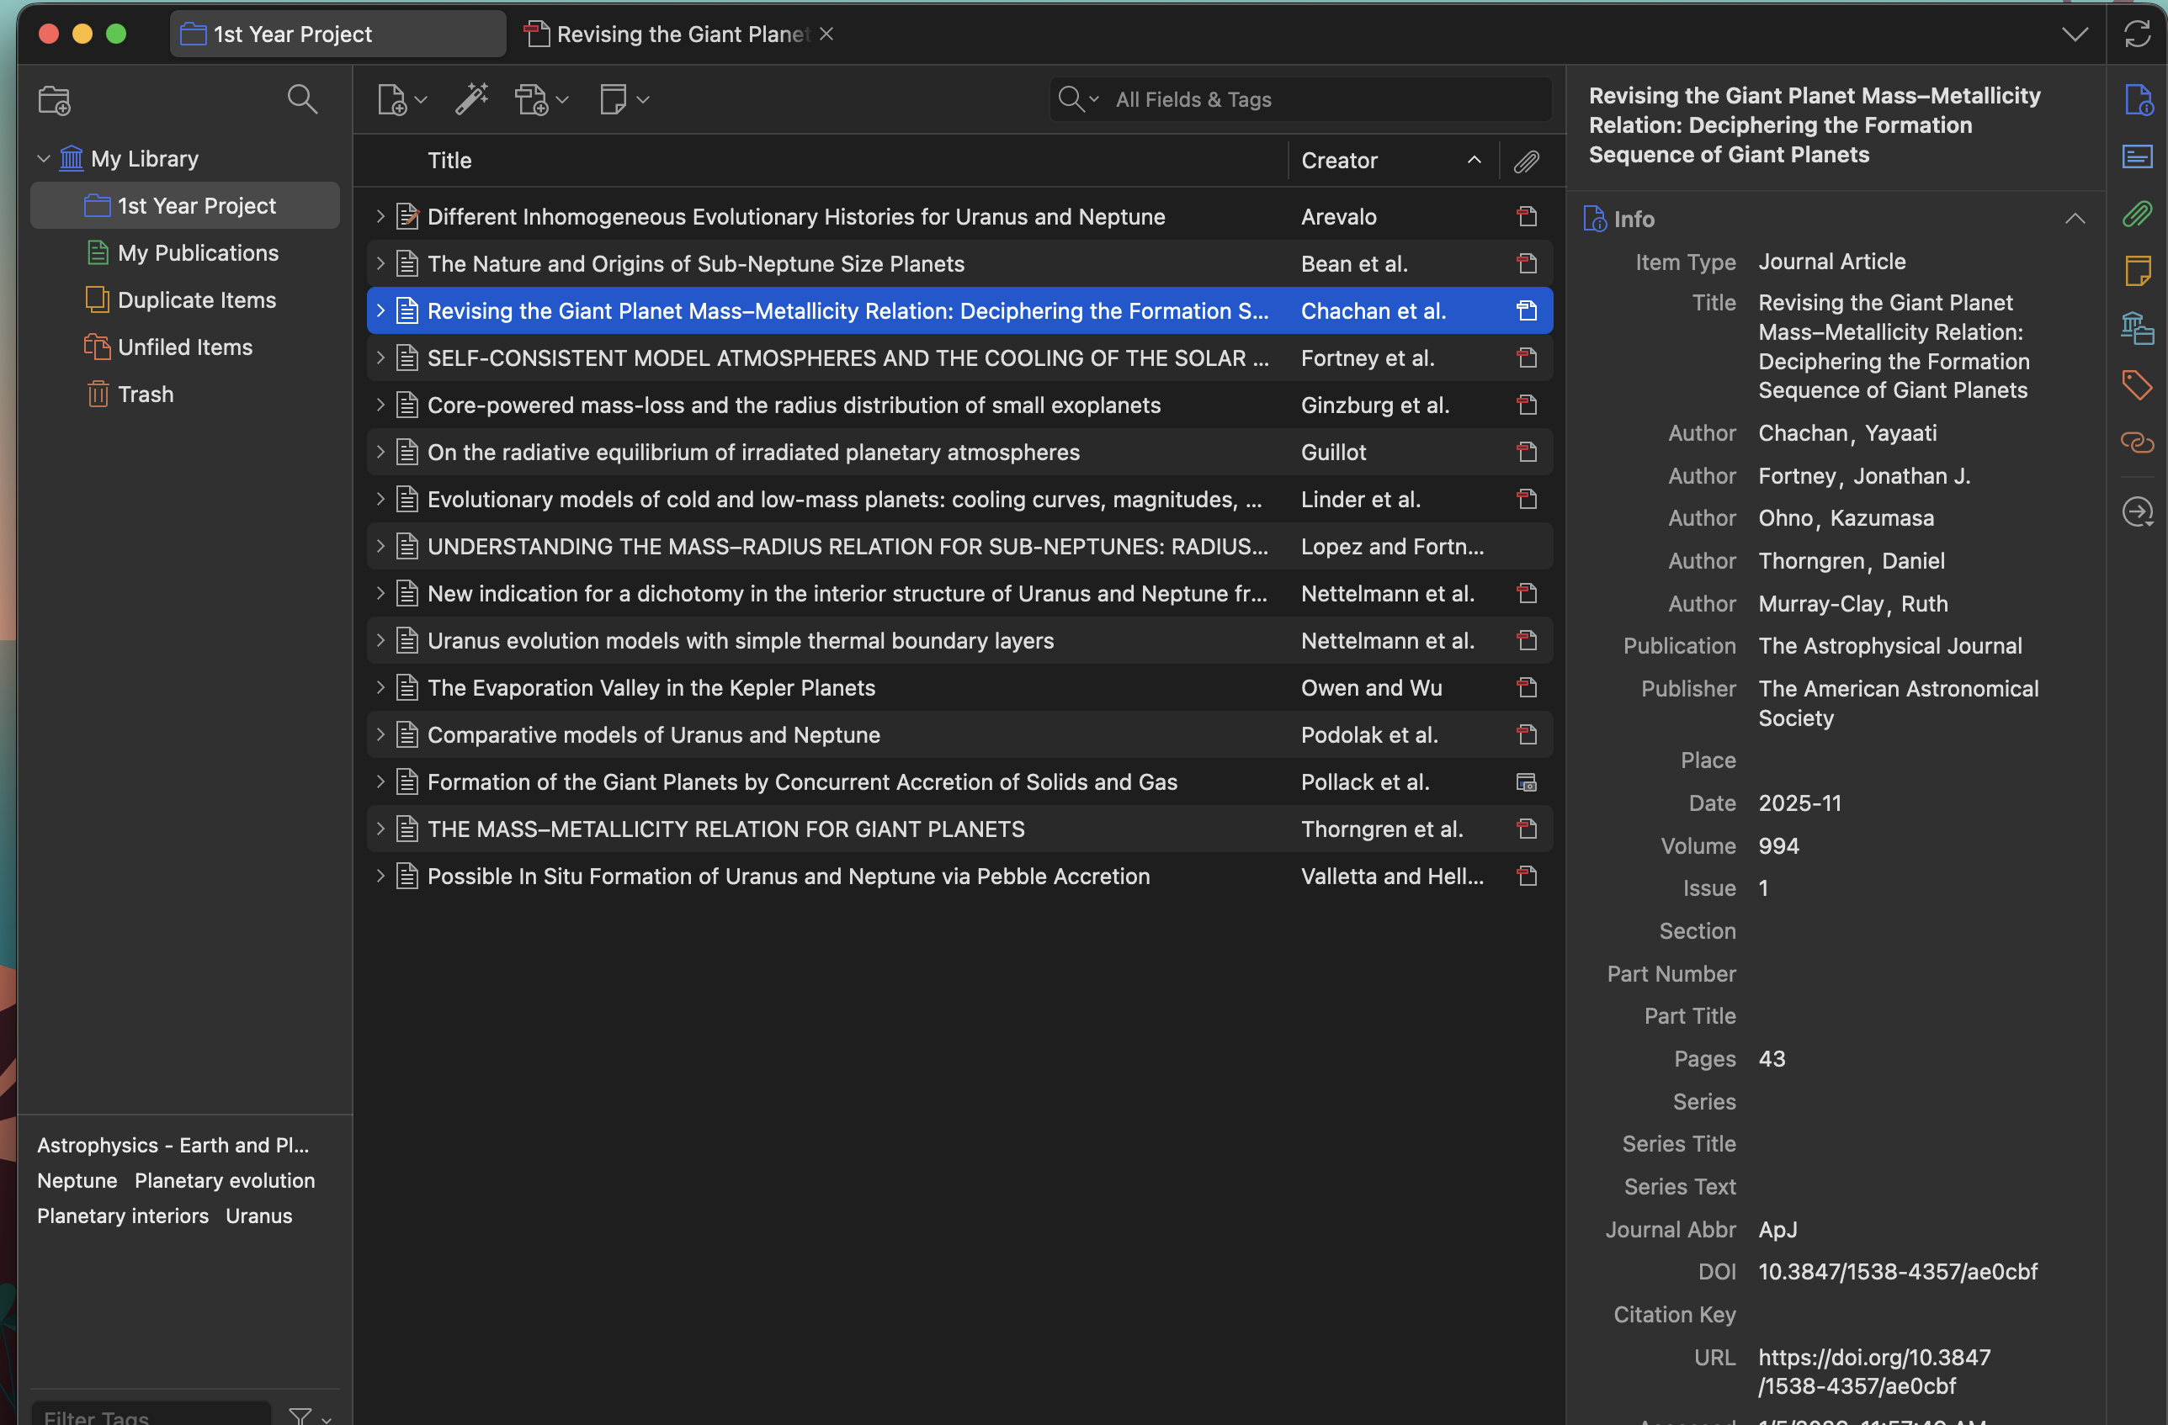This screenshot has height=1425, width=2168.
Task: Click the magic wand Add by Identifier icon
Action: (x=471, y=99)
